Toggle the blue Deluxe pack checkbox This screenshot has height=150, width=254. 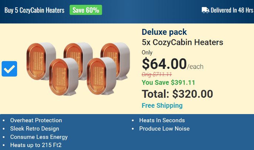[10, 69]
